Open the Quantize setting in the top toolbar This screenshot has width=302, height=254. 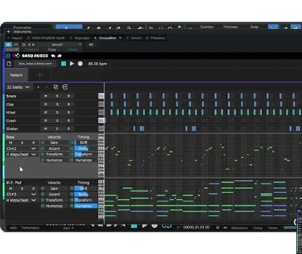[x=207, y=27]
